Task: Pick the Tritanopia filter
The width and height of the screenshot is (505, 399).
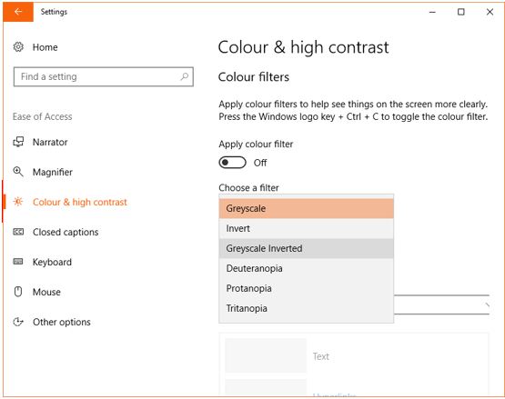Action: pyautogui.click(x=307, y=308)
